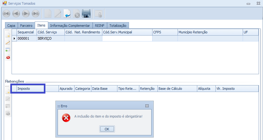The width and height of the screenshot is (263, 140).
Task: Click the CFPS column header
Action: 165,32
